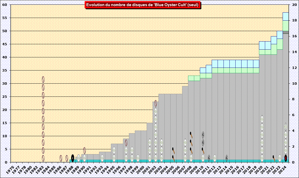Screen dimensions: 299x178
Task: Click the '18' axis value
Action: 294,20
